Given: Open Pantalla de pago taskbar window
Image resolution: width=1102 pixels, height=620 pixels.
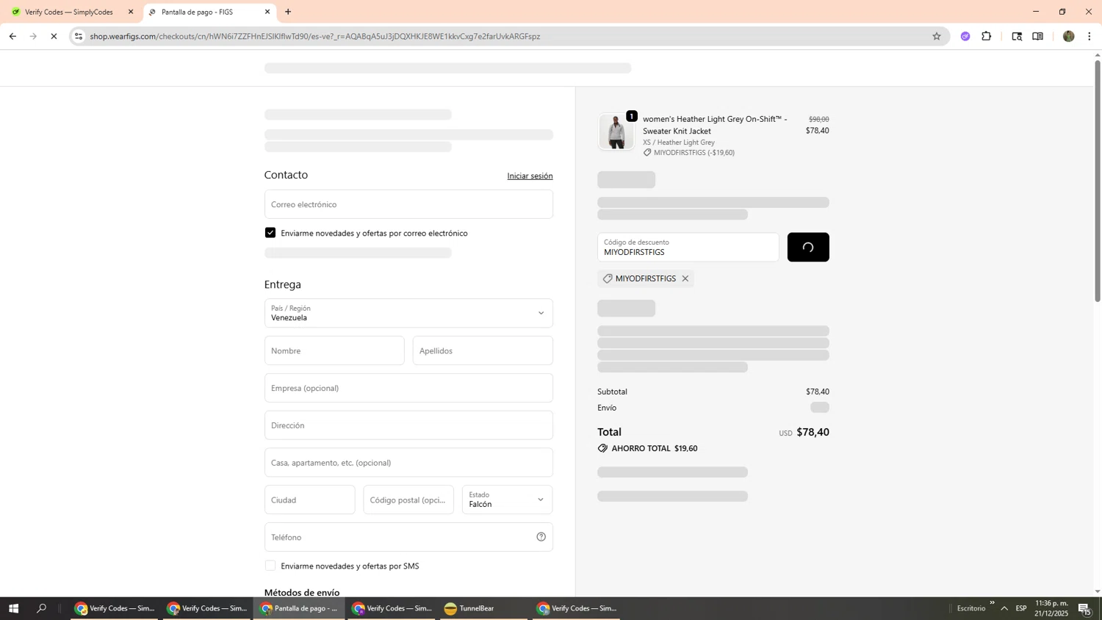Looking at the screenshot, I should point(299,608).
